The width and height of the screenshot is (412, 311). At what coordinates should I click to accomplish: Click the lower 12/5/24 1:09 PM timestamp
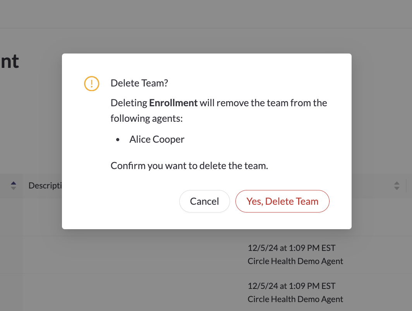coord(291,286)
